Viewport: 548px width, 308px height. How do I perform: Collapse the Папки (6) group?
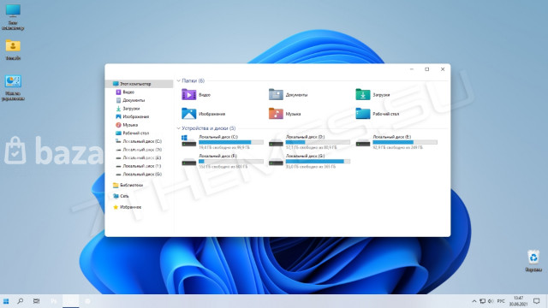pyautogui.click(x=179, y=80)
